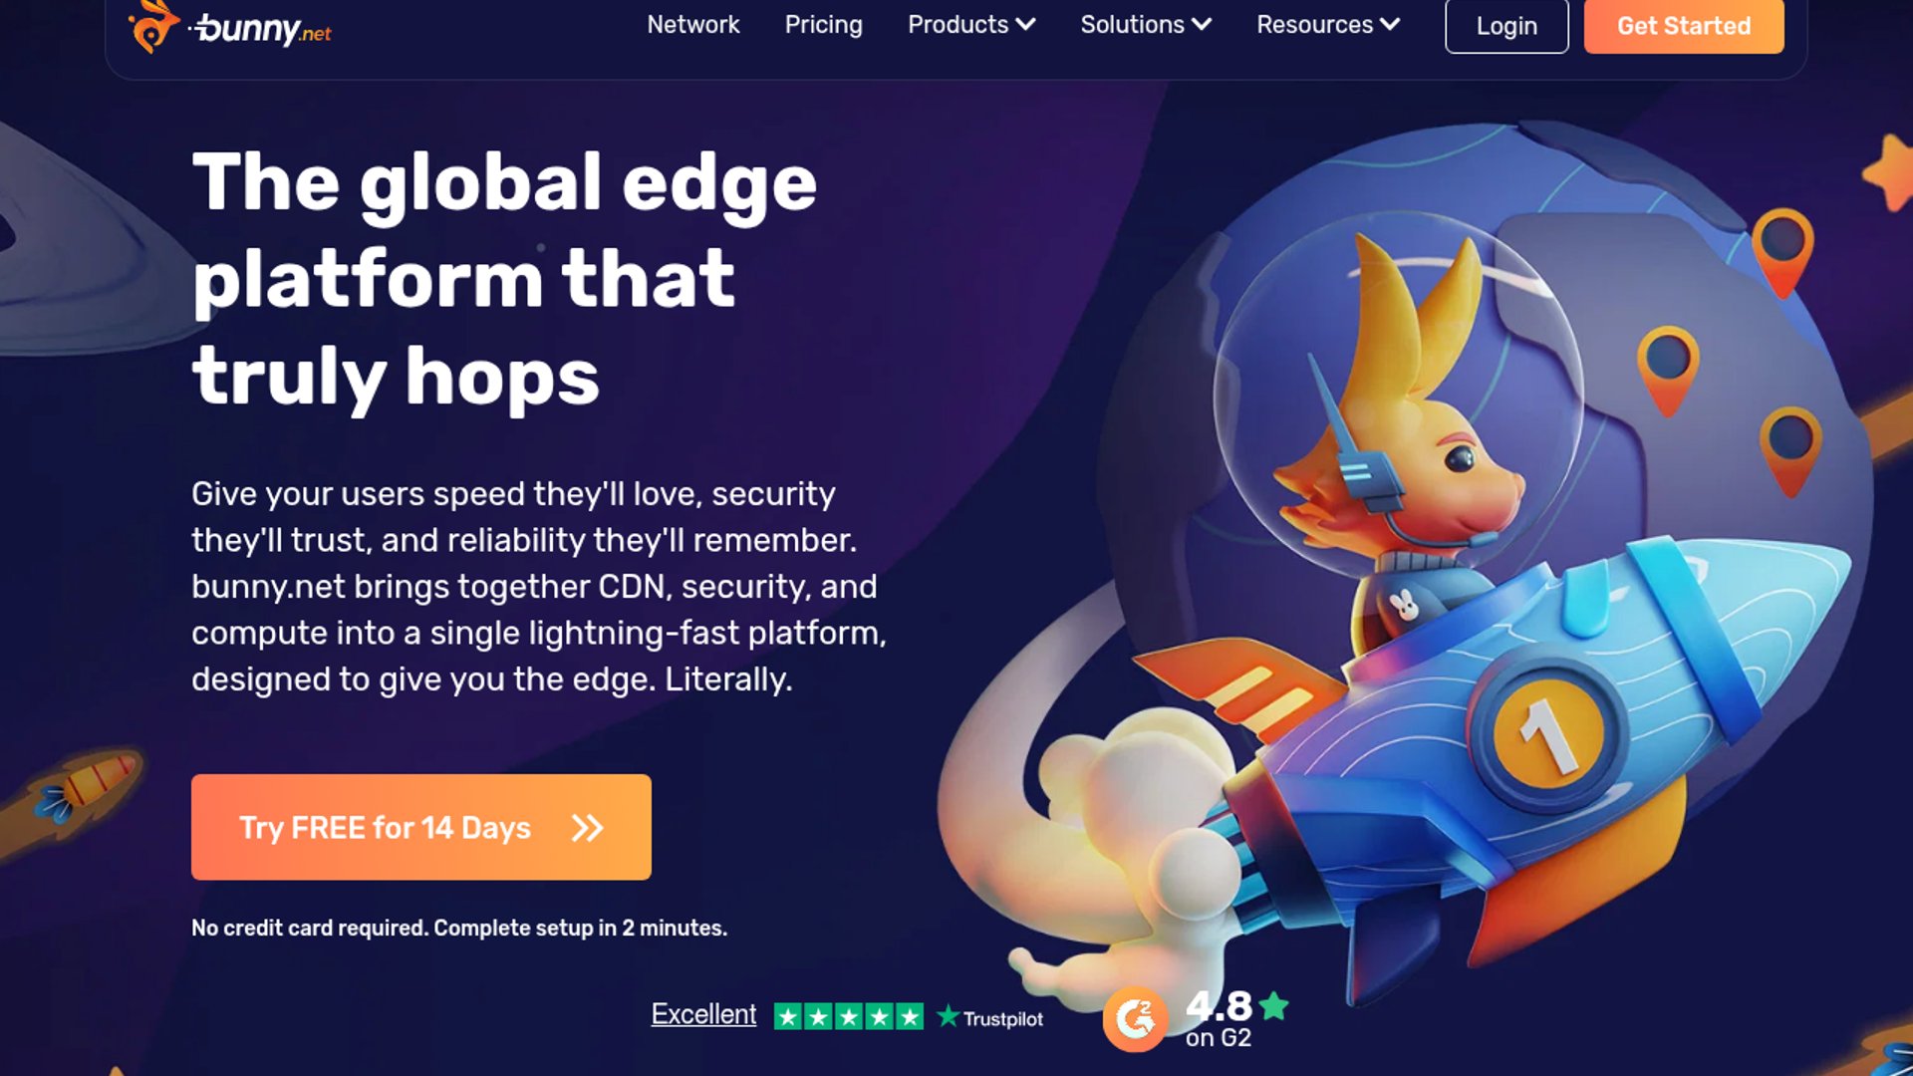Click the bunny.net rabbit logo icon
The height and width of the screenshot is (1076, 1913).
coord(152,26)
